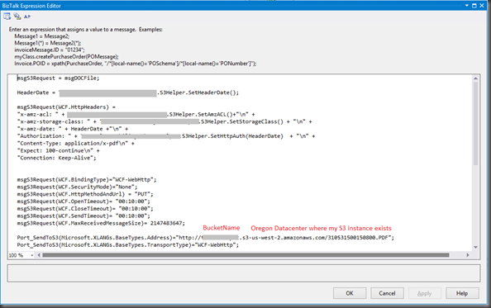The image size is (491, 308).
Task: Click 'Message1 = Message2;' example text
Action: coord(41,36)
